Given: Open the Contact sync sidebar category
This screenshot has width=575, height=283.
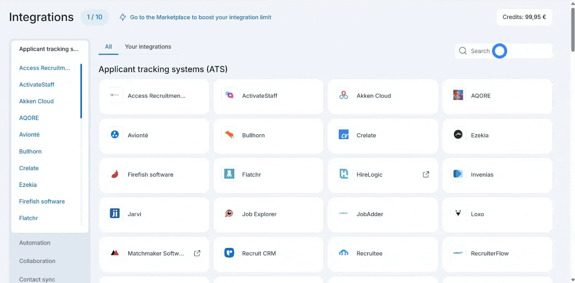Looking at the screenshot, I should point(37,279).
